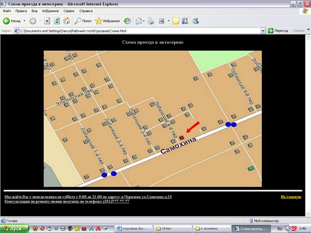Image resolution: width=311 pixels, height=233 pixels.
Task: Follow the На главную link
Action: 291,197
